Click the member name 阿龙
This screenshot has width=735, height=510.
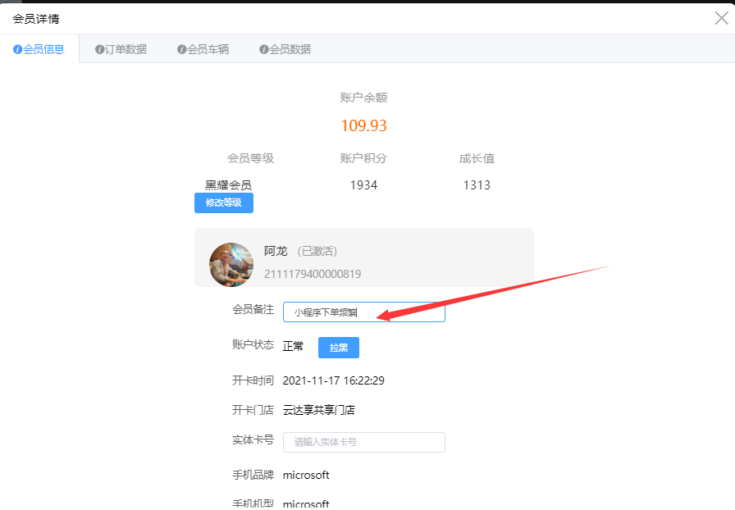276,251
